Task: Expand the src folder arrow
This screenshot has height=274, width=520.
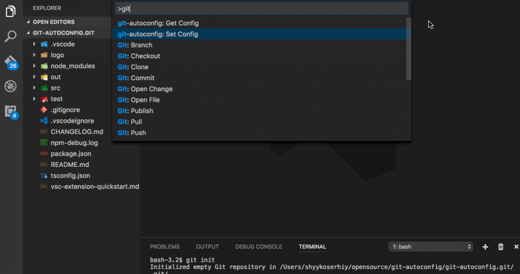Action: (34, 88)
